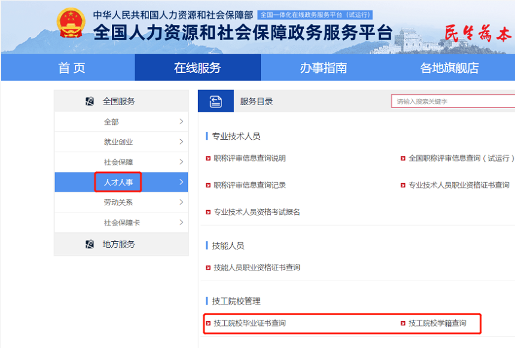Screen dimensions: 515x348
Task: Click the 民生为本 calligraphy slogan
Action: (x=478, y=34)
